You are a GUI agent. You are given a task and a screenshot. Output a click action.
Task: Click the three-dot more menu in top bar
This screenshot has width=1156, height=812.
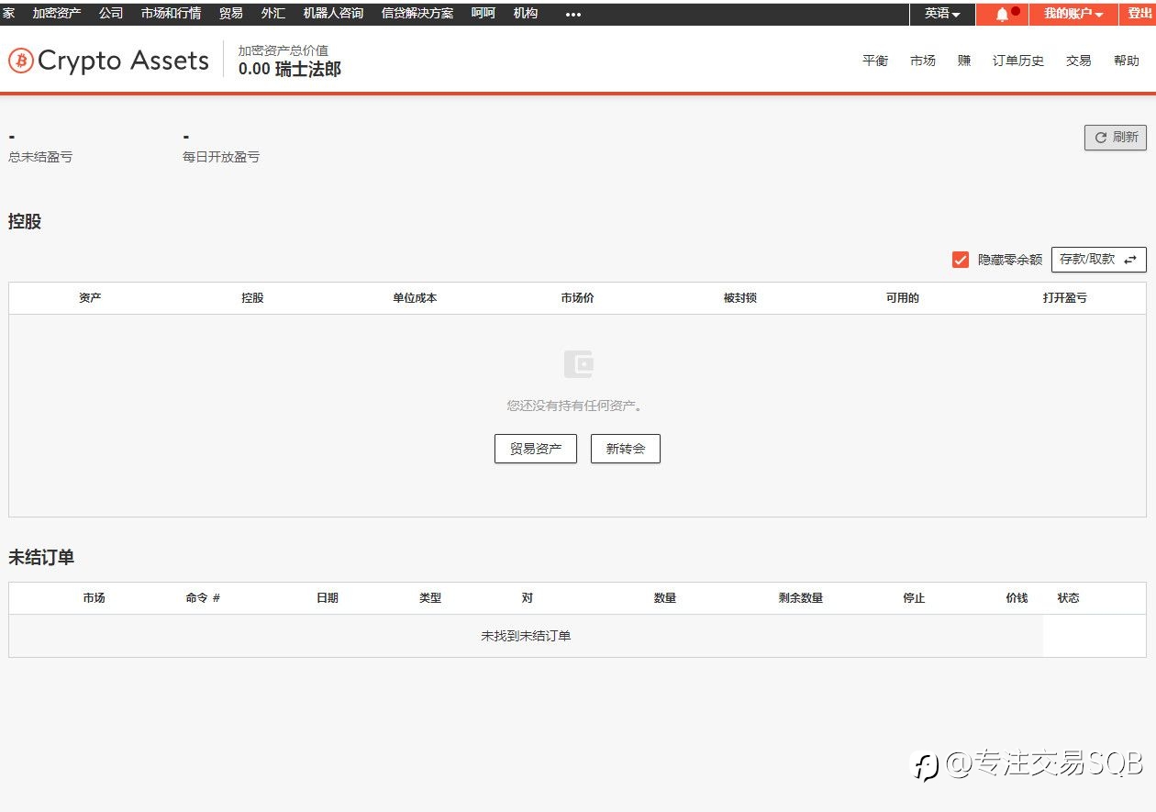(573, 14)
